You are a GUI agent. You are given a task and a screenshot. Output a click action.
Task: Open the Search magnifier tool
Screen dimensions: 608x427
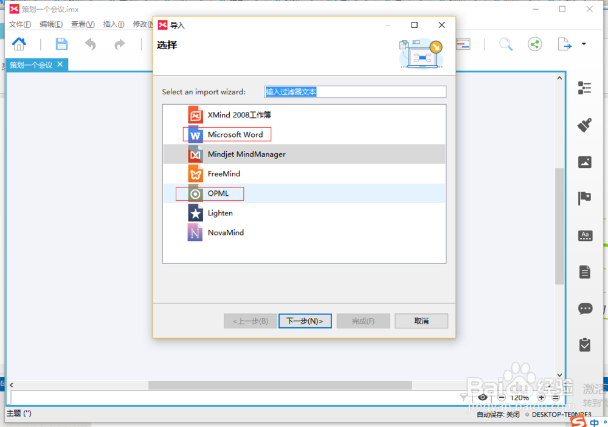pyautogui.click(x=506, y=44)
